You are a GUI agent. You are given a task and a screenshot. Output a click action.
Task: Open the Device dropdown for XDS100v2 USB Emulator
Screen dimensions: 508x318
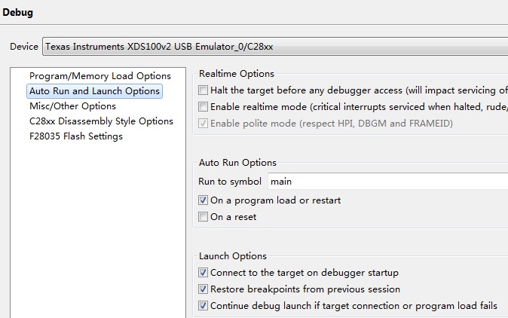pos(275,47)
